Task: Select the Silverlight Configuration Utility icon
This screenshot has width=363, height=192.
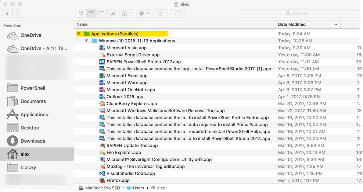Action: point(102,160)
